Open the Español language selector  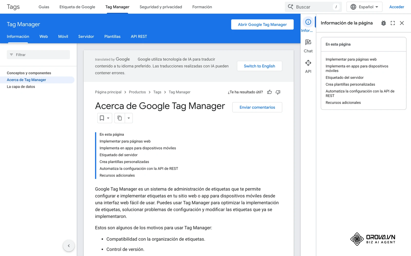click(364, 7)
